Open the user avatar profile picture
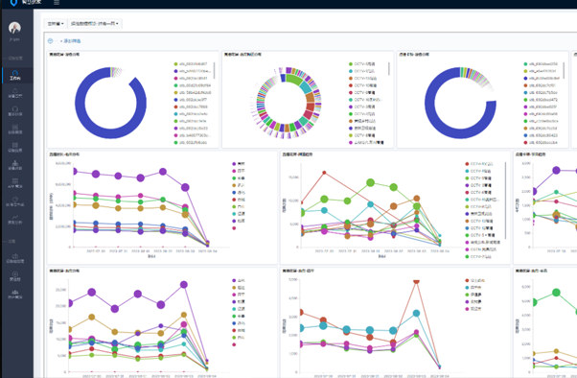The height and width of the screenshot is (378, 577). tap(14, 28)
